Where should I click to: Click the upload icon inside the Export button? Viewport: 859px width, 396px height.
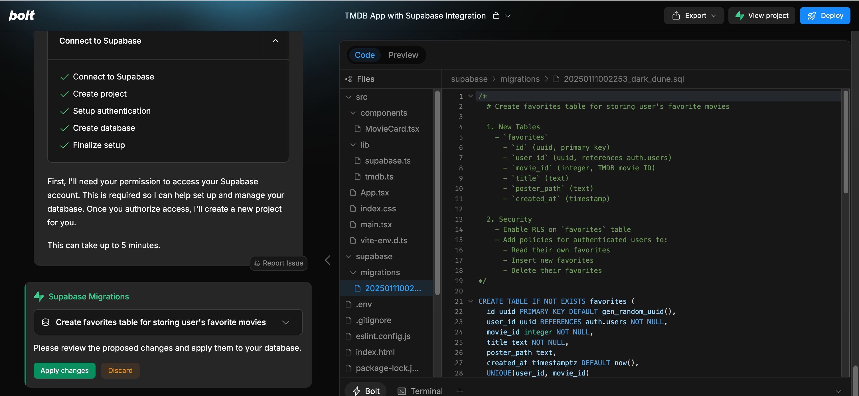(676, 15)
